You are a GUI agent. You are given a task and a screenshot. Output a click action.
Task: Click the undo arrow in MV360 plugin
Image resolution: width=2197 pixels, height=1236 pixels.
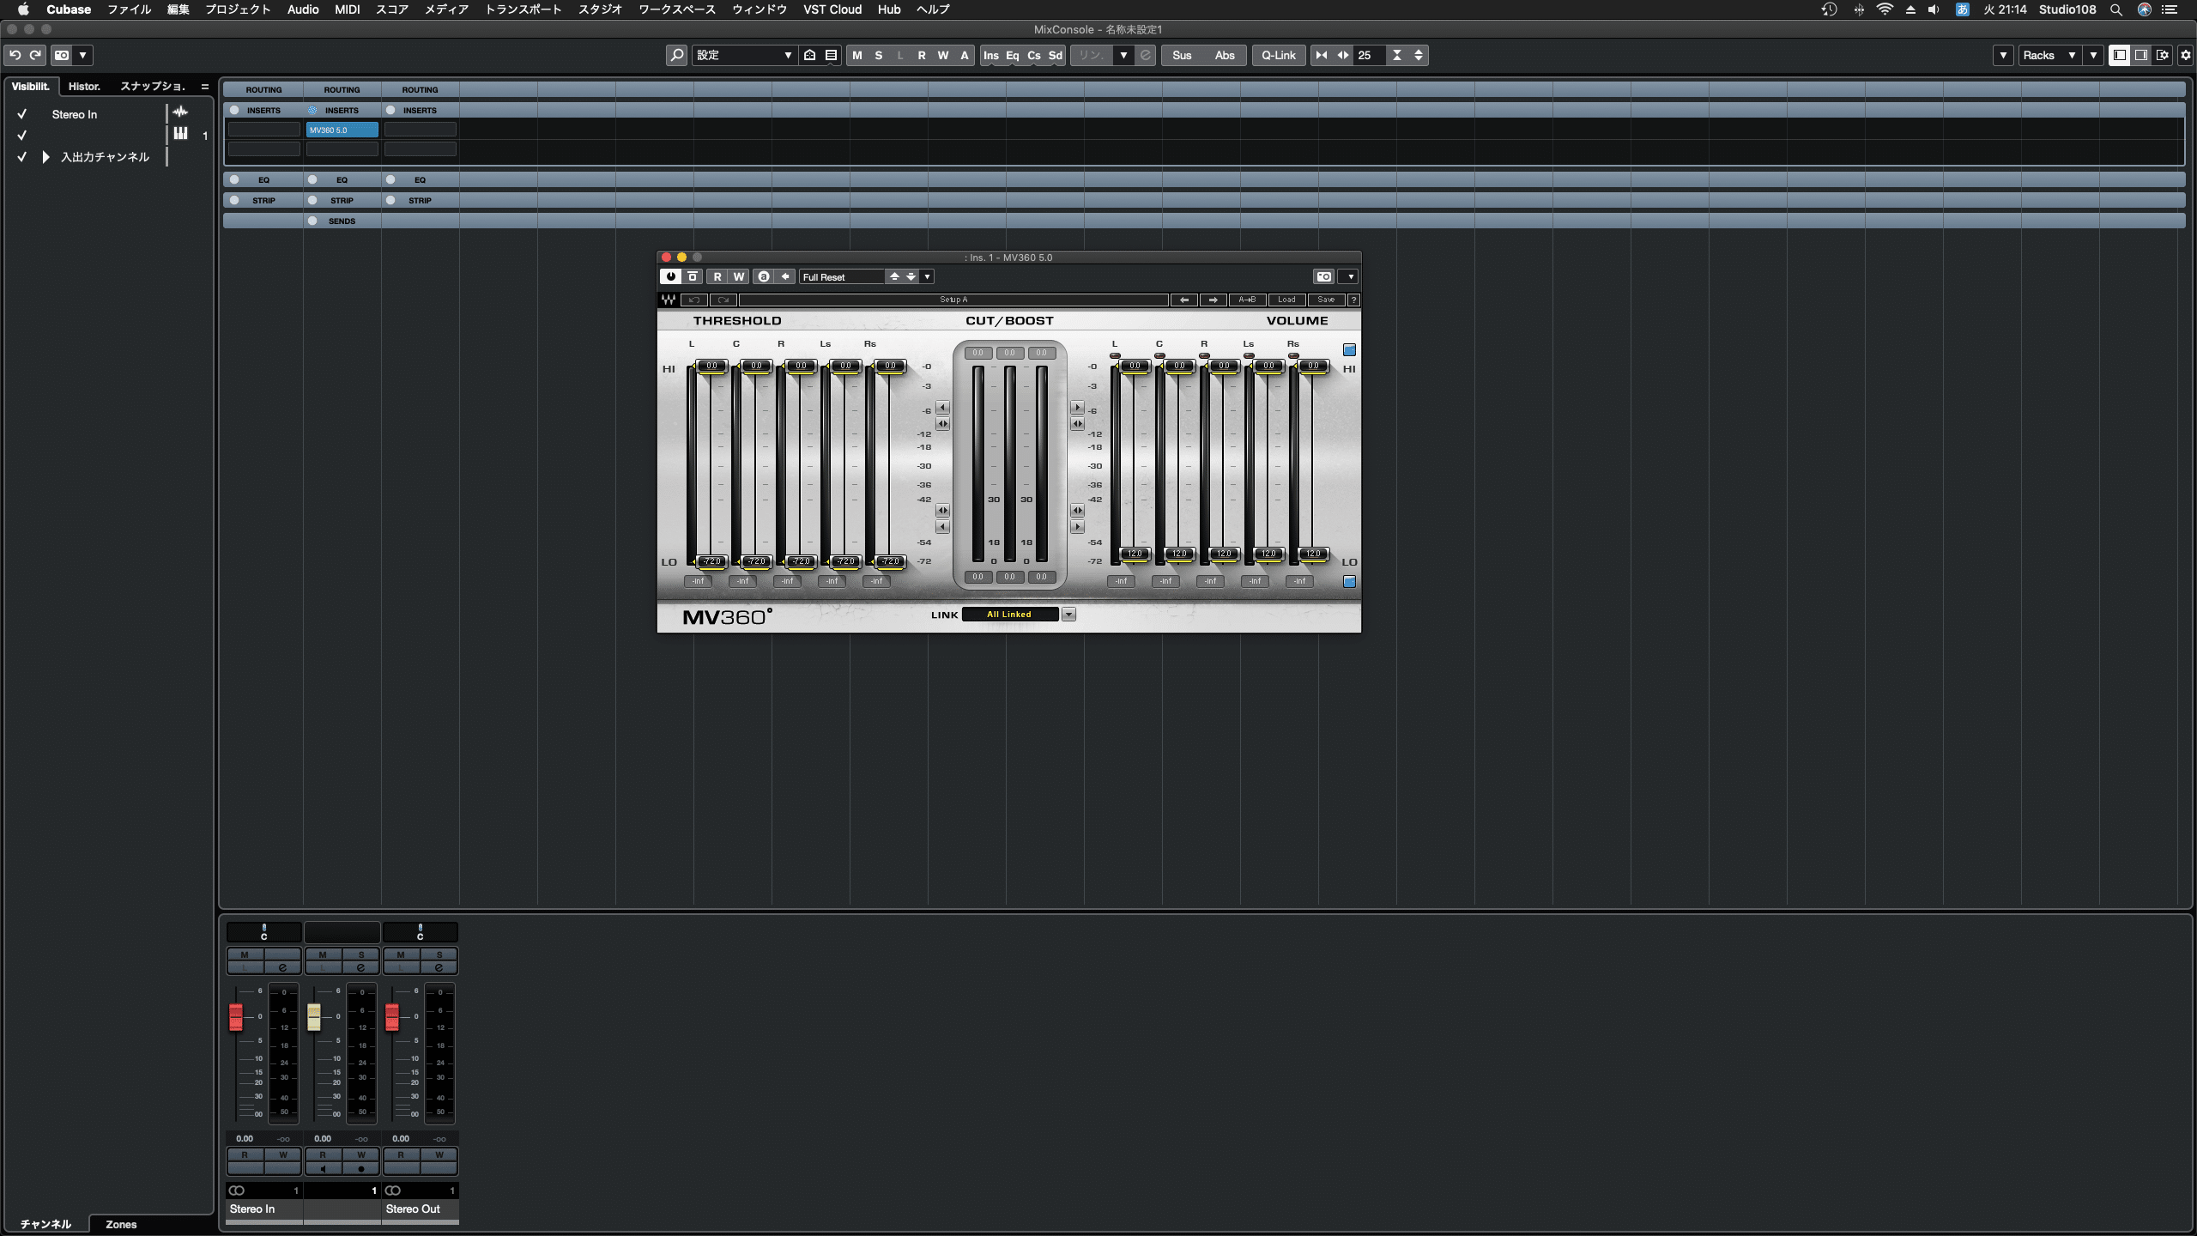(x=693, y=300)
